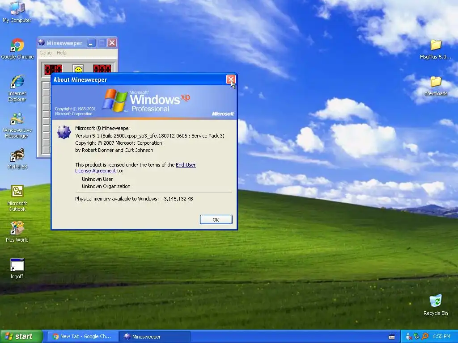Click the Messenger signed-out tray icon
This screenshot has width=458, height=343.
[409, 337]
